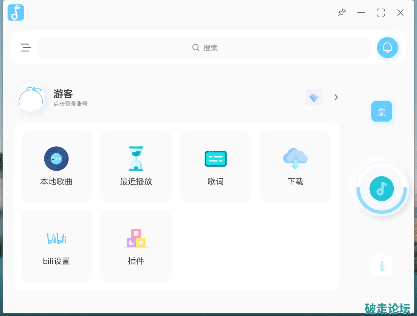Image resolution: width=417 pixels, height=316 pixels.
Task: Click the app logo in title bar
Action: [16, 12]
